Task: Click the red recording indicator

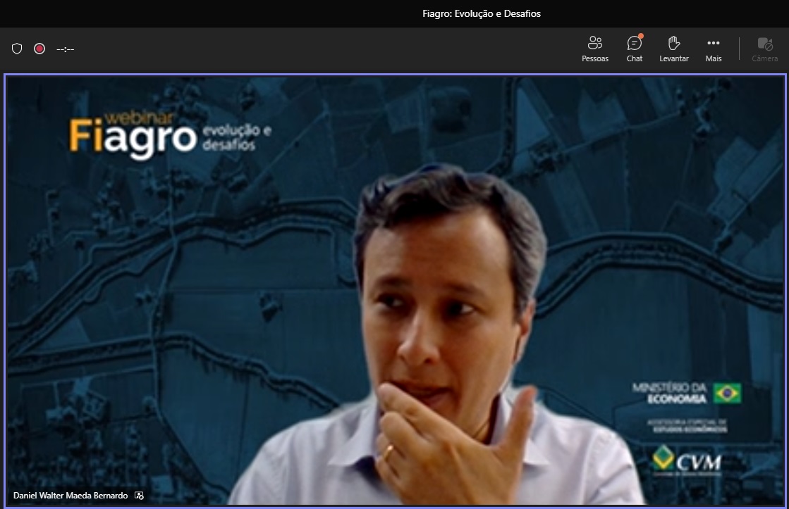Action: click(x=39, y=49)
